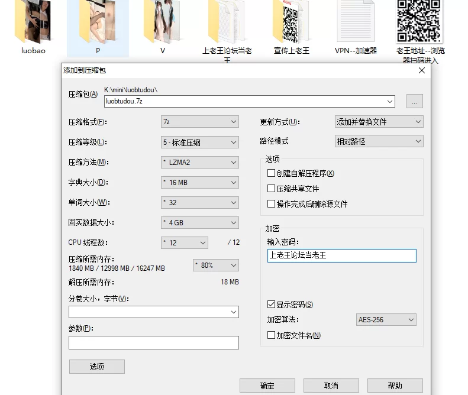Select the 老王地址 QR code image

click(420, 21)
